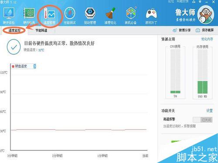Open 清理优化 broom icon
Viewport: 218px width, 163px height.
(x=110, y=16)
